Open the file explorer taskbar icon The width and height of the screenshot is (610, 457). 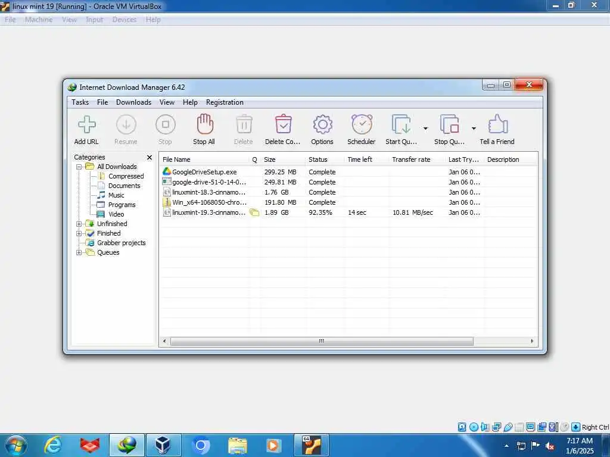pyautogui.click(x=237, y=445)
